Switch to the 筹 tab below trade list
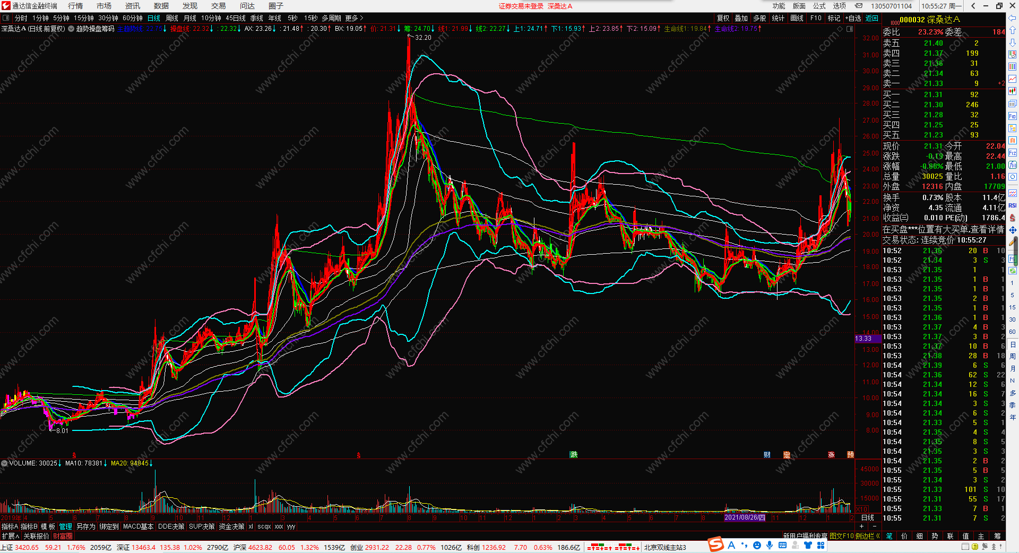The image size is (1019, 553). click(x=997, y=536)
